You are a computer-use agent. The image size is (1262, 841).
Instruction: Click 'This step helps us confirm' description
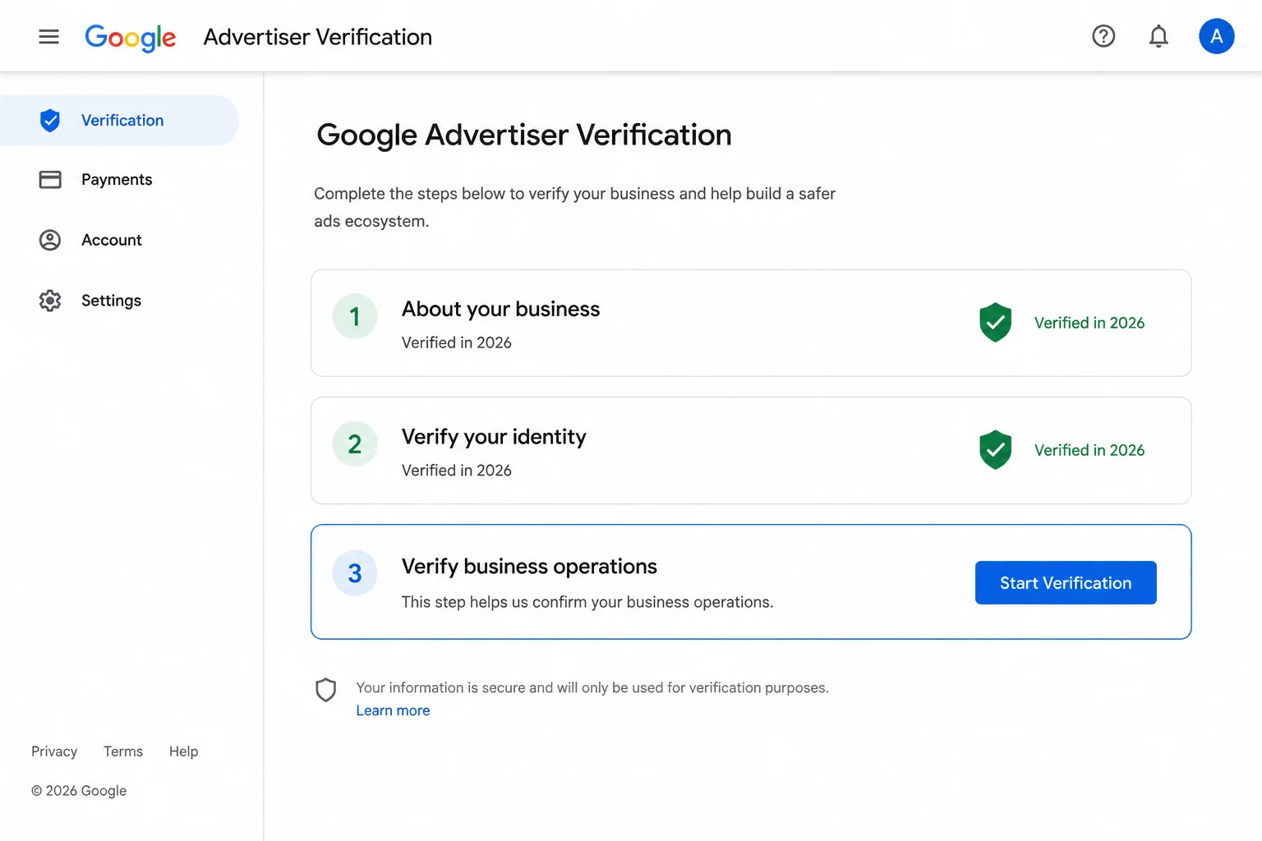pos(587,602)
